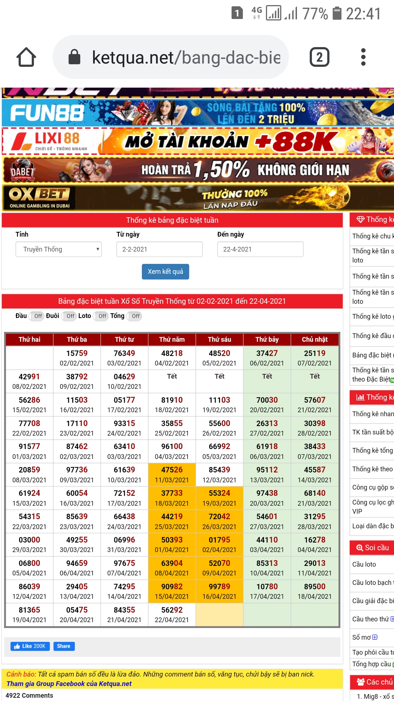The height and width of the screenshot is (701, 394).
Task: Tap the plus icon beside Sổ mơ
Action: pyautogui.click(x=375, y=637)
